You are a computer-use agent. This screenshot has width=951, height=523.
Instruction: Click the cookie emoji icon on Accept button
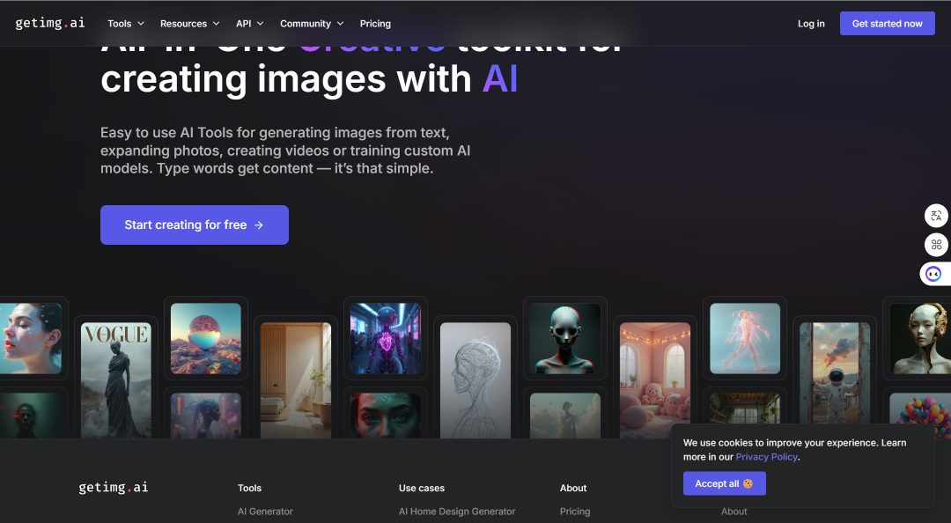pyautogui.click(x=748, y=483)
